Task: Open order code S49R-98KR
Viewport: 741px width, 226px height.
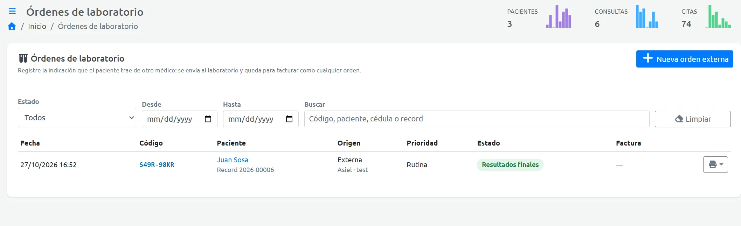Action: tap(157, 165)
